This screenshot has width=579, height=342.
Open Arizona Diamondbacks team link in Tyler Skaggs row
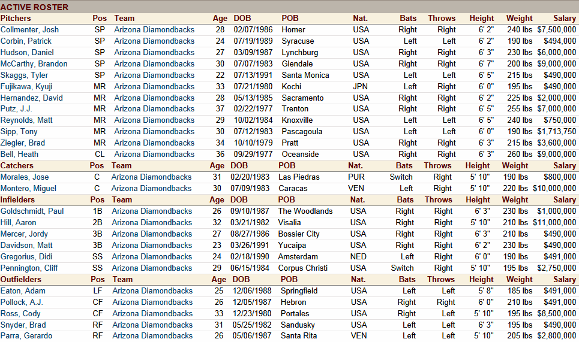click(154, 75)
